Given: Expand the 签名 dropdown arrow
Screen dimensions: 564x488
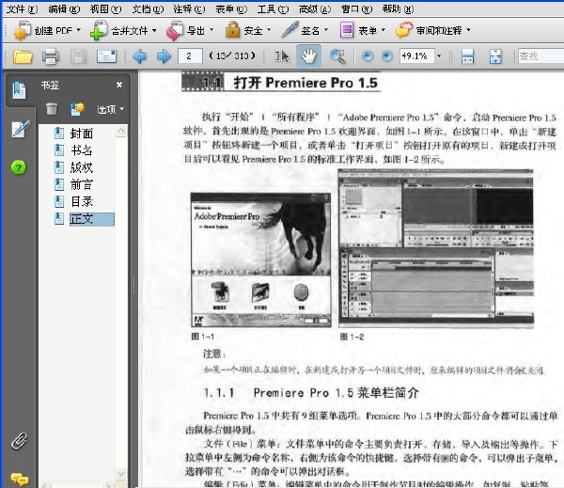Looking at the screenshot, I should tap(326, 30).
